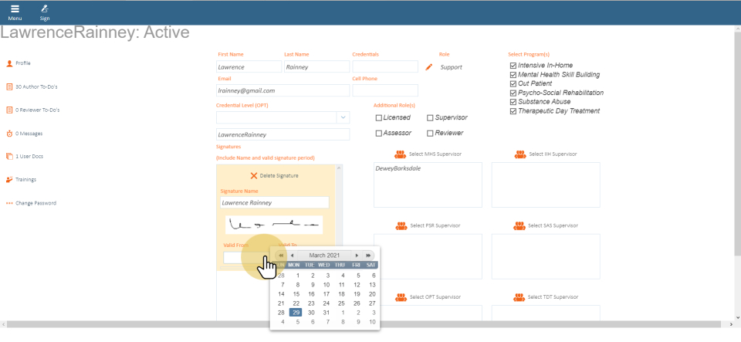The image size is (741, 342).
Task: Open Profile in the sidebar
Action: (x=23, y=63)
